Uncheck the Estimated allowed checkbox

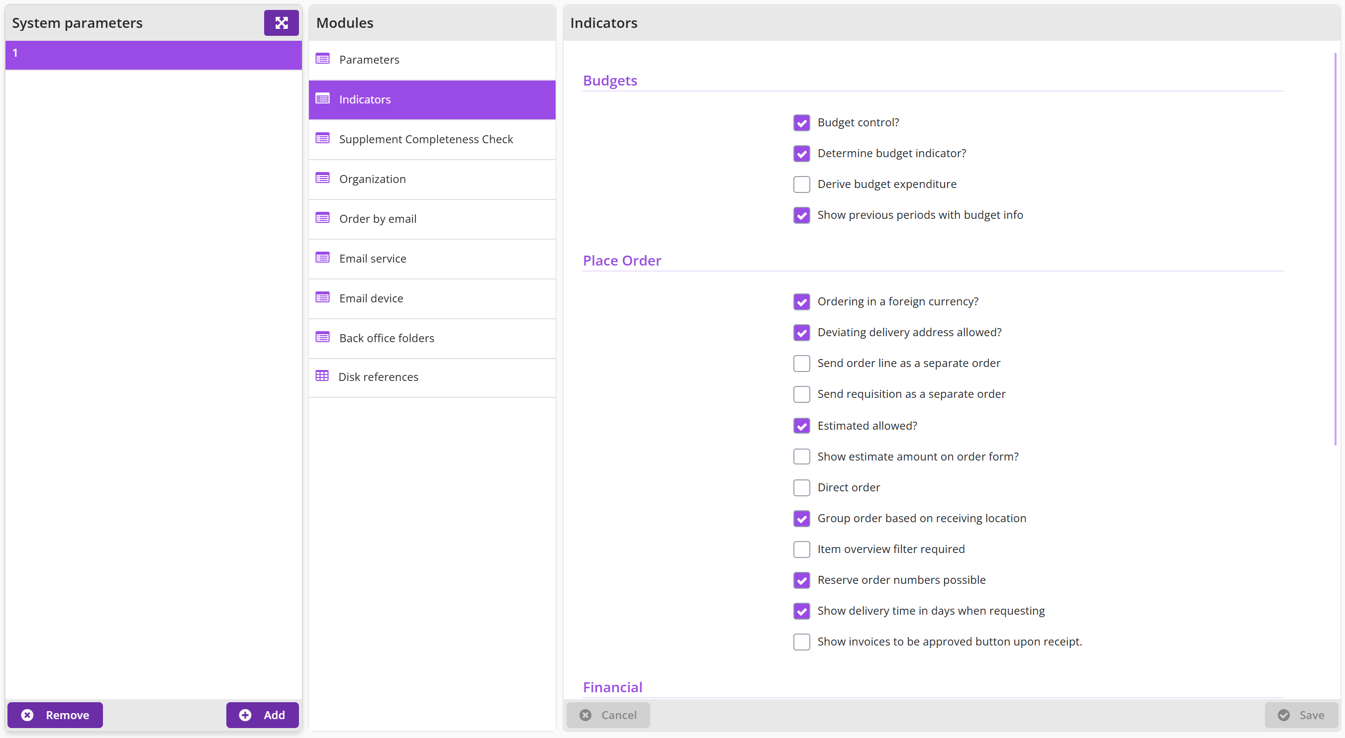[801, 426]
